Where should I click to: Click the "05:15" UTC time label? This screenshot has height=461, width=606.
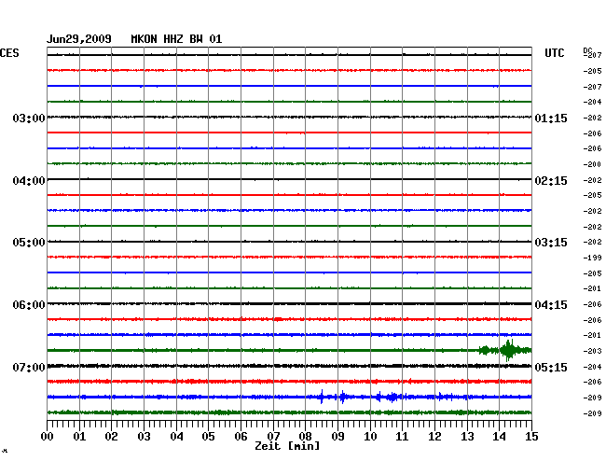[551, 367]
